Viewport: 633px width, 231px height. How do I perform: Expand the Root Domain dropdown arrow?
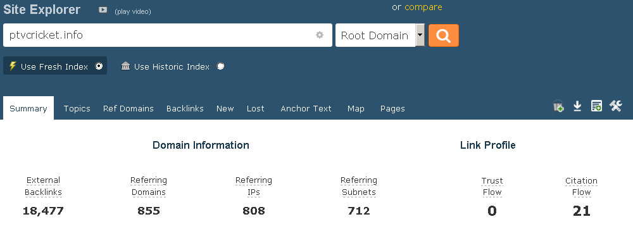click(x=420, y=35)
